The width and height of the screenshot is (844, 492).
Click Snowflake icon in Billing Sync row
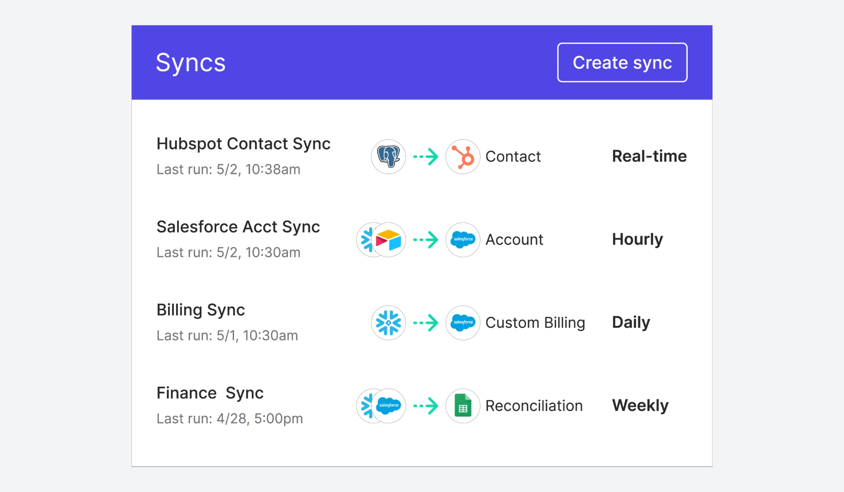pos(388,323)
